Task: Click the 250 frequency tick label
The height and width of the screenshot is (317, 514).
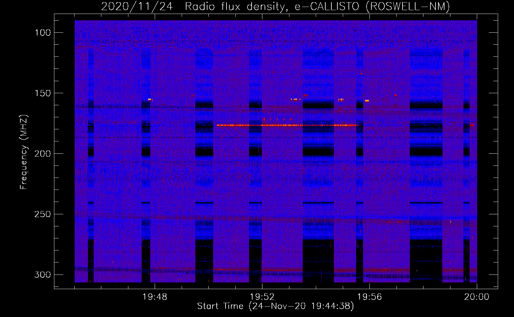Action: tap(43, 214)
